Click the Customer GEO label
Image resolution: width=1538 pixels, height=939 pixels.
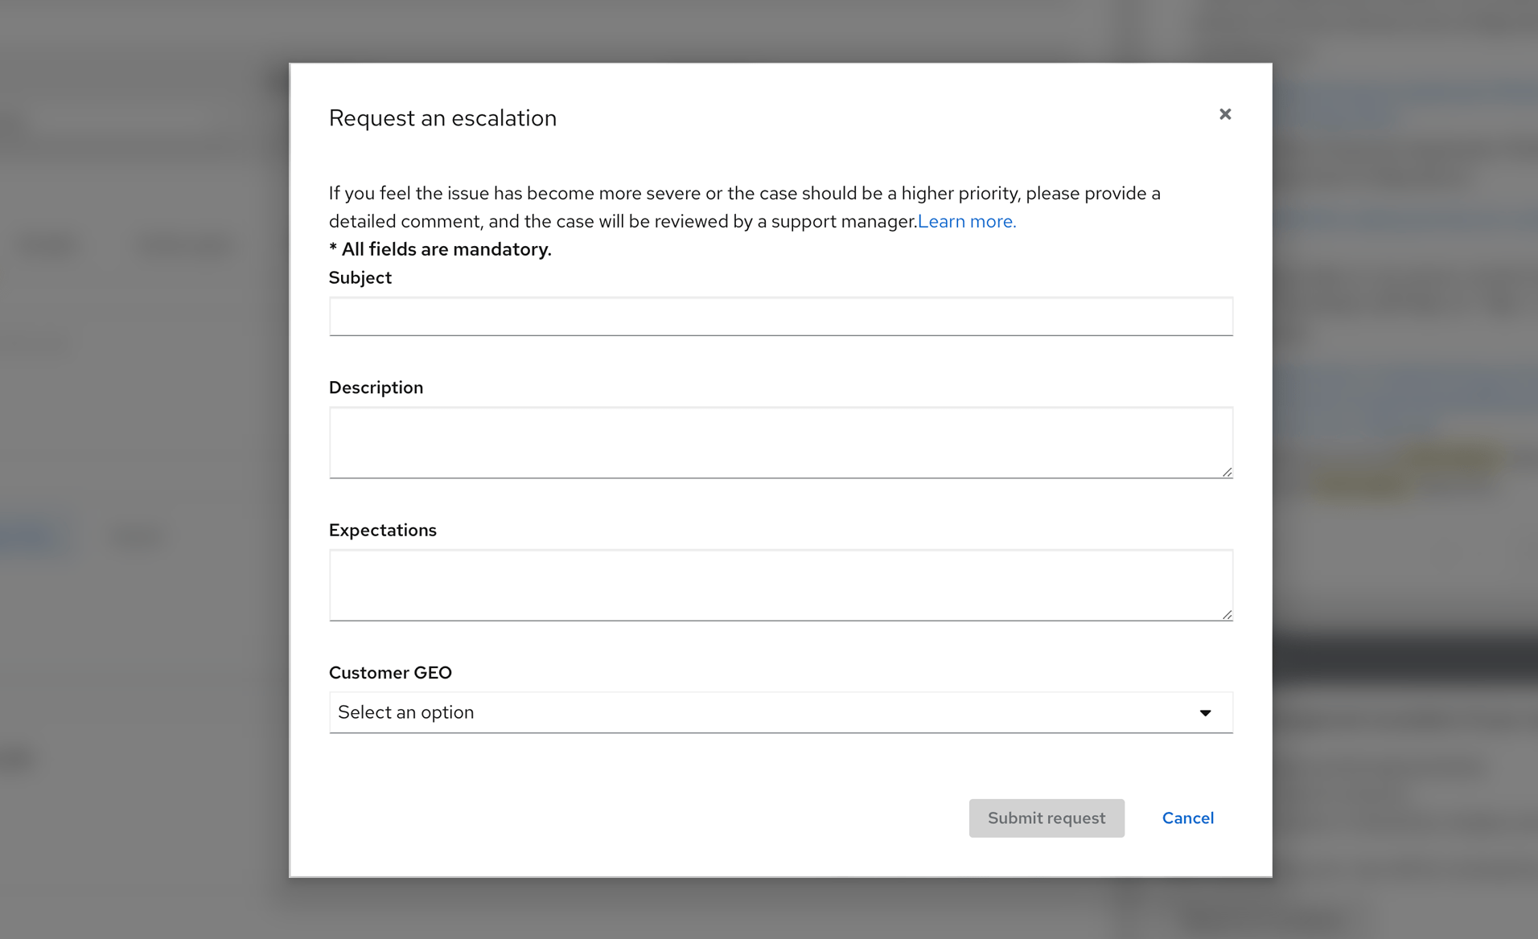click(390, 672)
